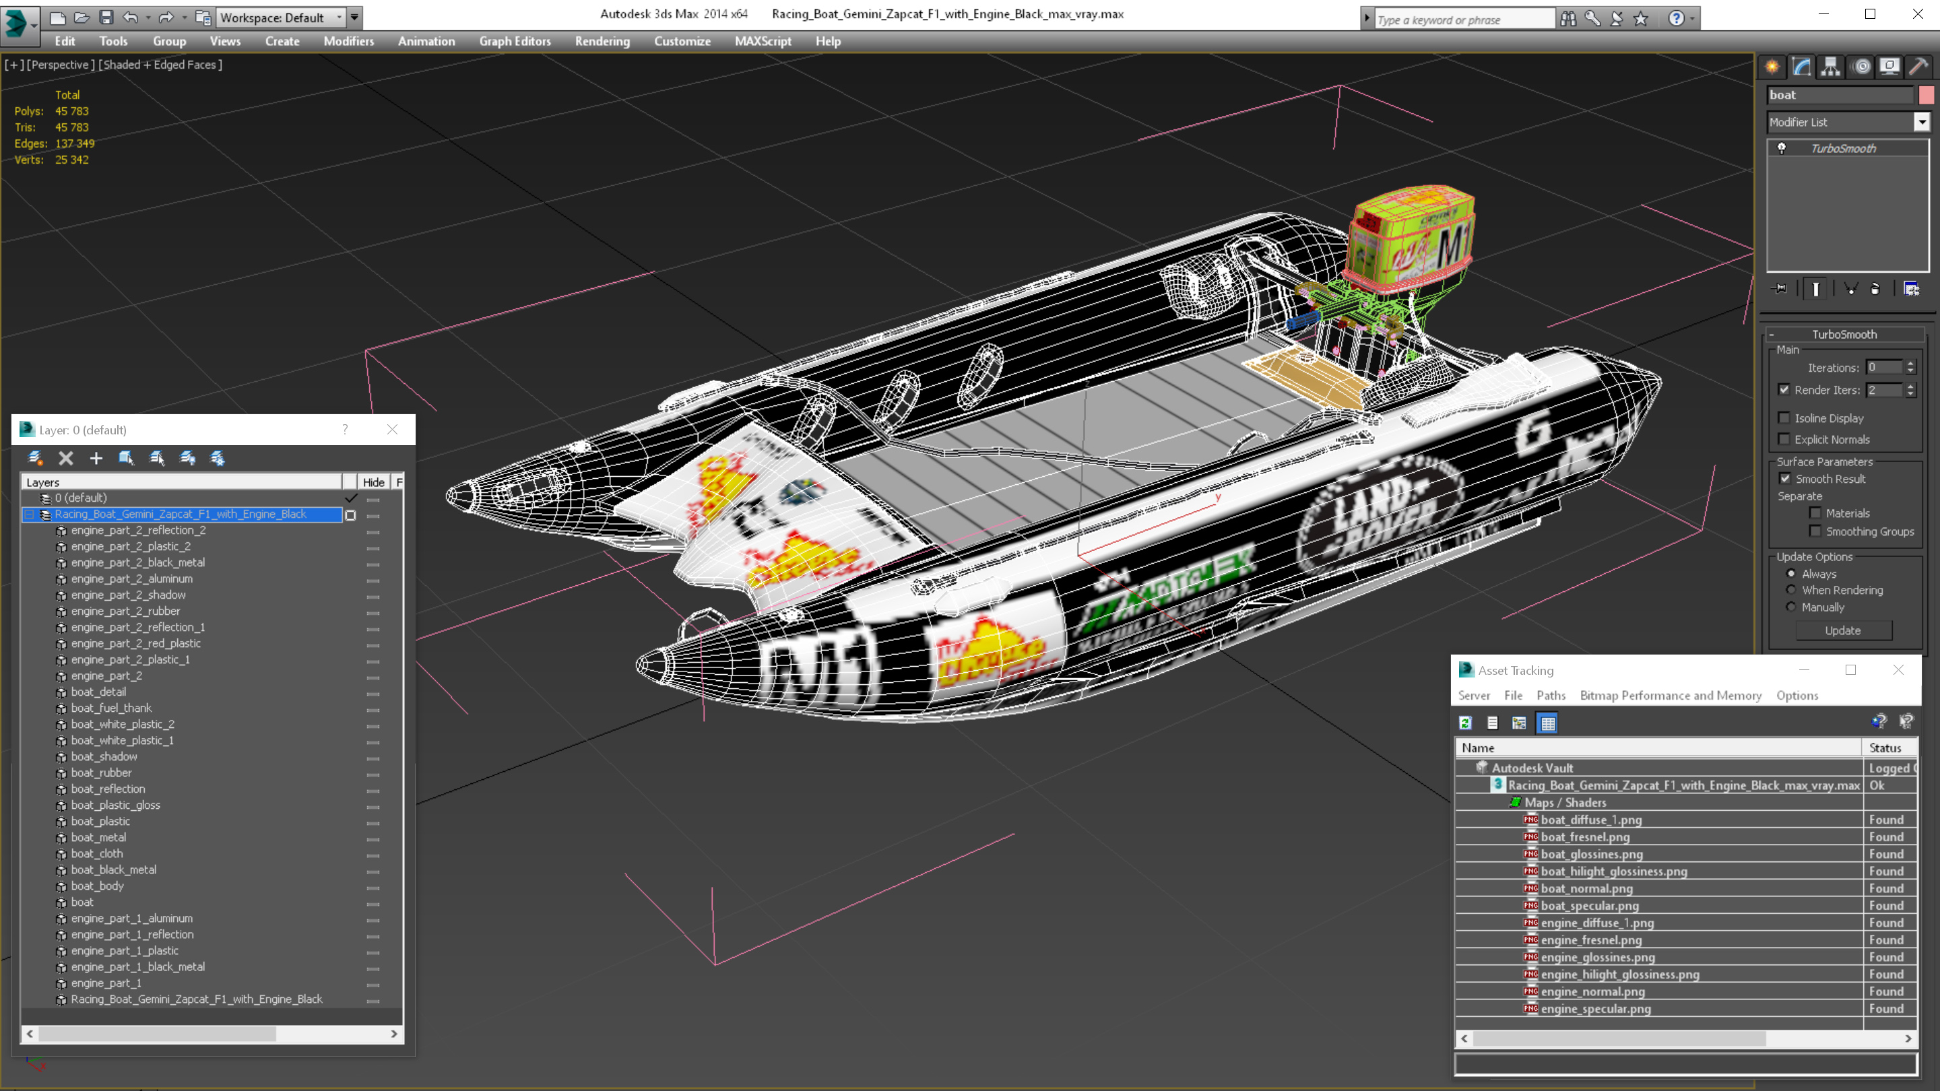Click the Favorites star icon in InfoCenter
Image resolution: width=1940 pixels, height=1091 pixels.
(1641, 19)
